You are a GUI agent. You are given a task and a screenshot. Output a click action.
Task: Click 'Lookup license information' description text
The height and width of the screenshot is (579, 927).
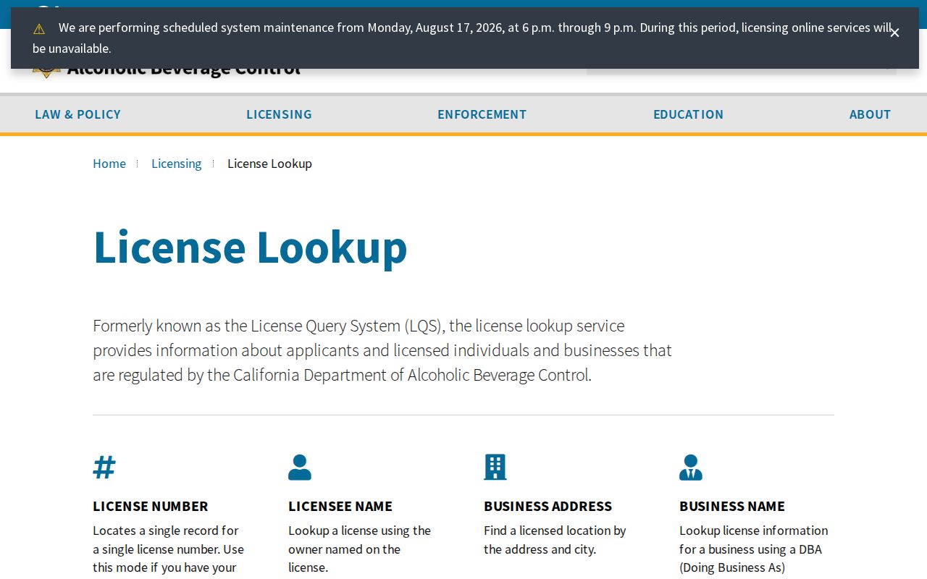tap(753, 549)
